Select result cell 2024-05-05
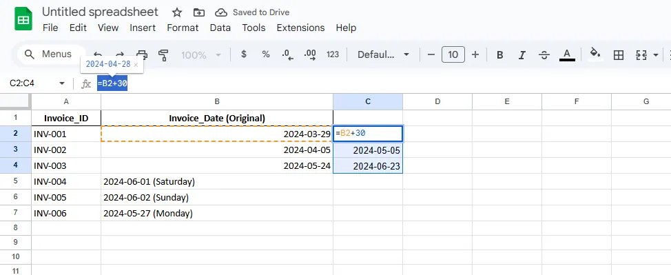Screen dimensions: 671x275 [x=368, y=150]
